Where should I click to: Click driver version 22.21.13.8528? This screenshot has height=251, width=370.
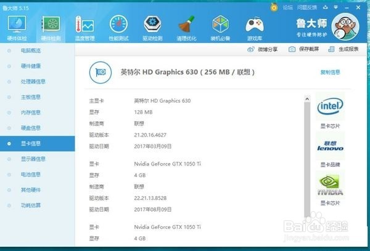pos(150,198)
